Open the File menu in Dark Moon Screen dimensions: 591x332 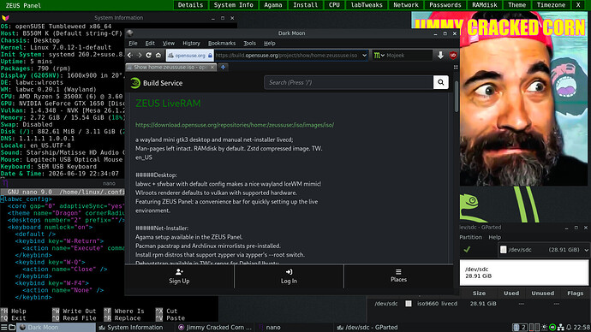tap(133, 44)
